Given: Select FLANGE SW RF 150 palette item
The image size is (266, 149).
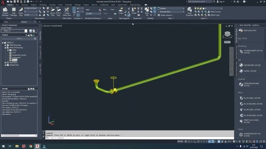Looking at the screenshot, I should 250,135.
